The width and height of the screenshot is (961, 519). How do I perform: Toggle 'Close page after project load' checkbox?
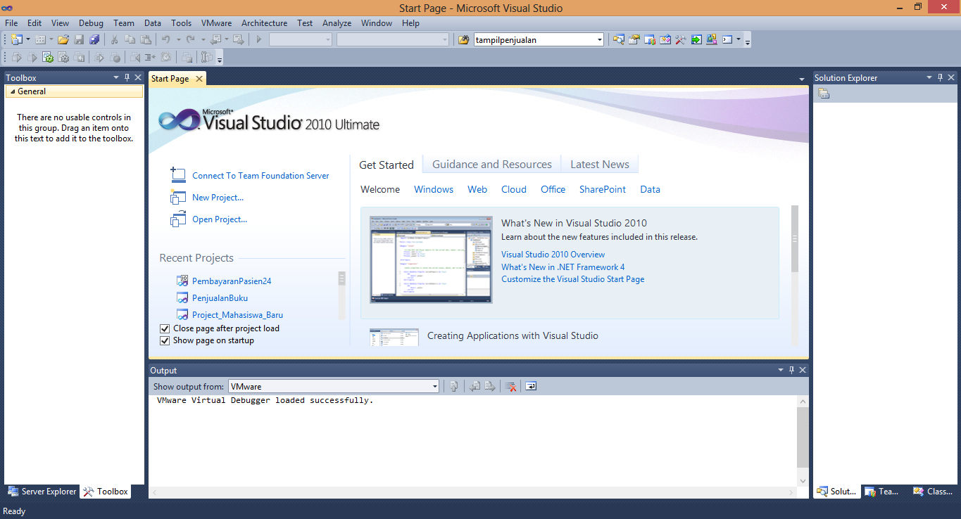pyautogui.click(x=165, y=328)
